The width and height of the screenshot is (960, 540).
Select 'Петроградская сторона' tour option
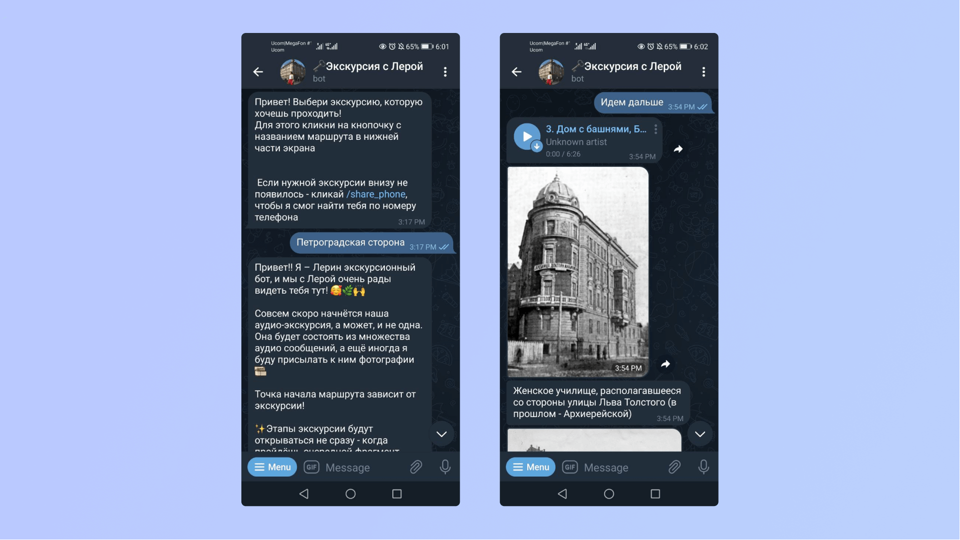tap(350, 242)
